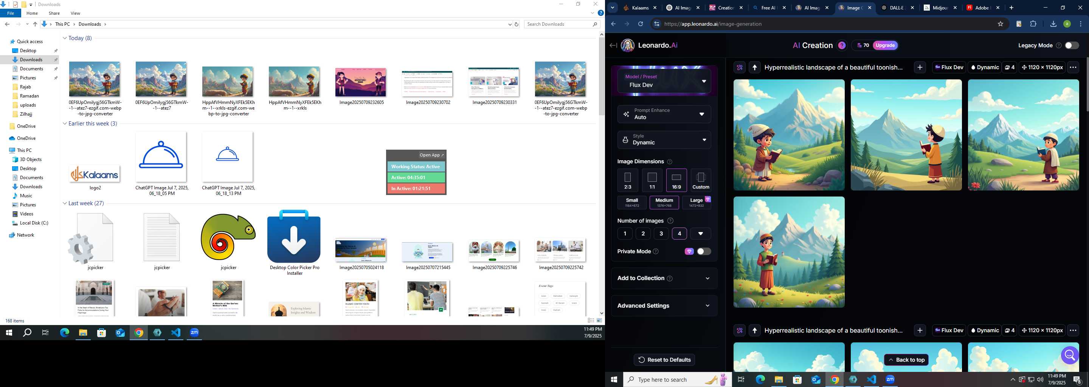Collapse the Today (8) group in Downloads
1089x387 pixels.
(65, 39)
